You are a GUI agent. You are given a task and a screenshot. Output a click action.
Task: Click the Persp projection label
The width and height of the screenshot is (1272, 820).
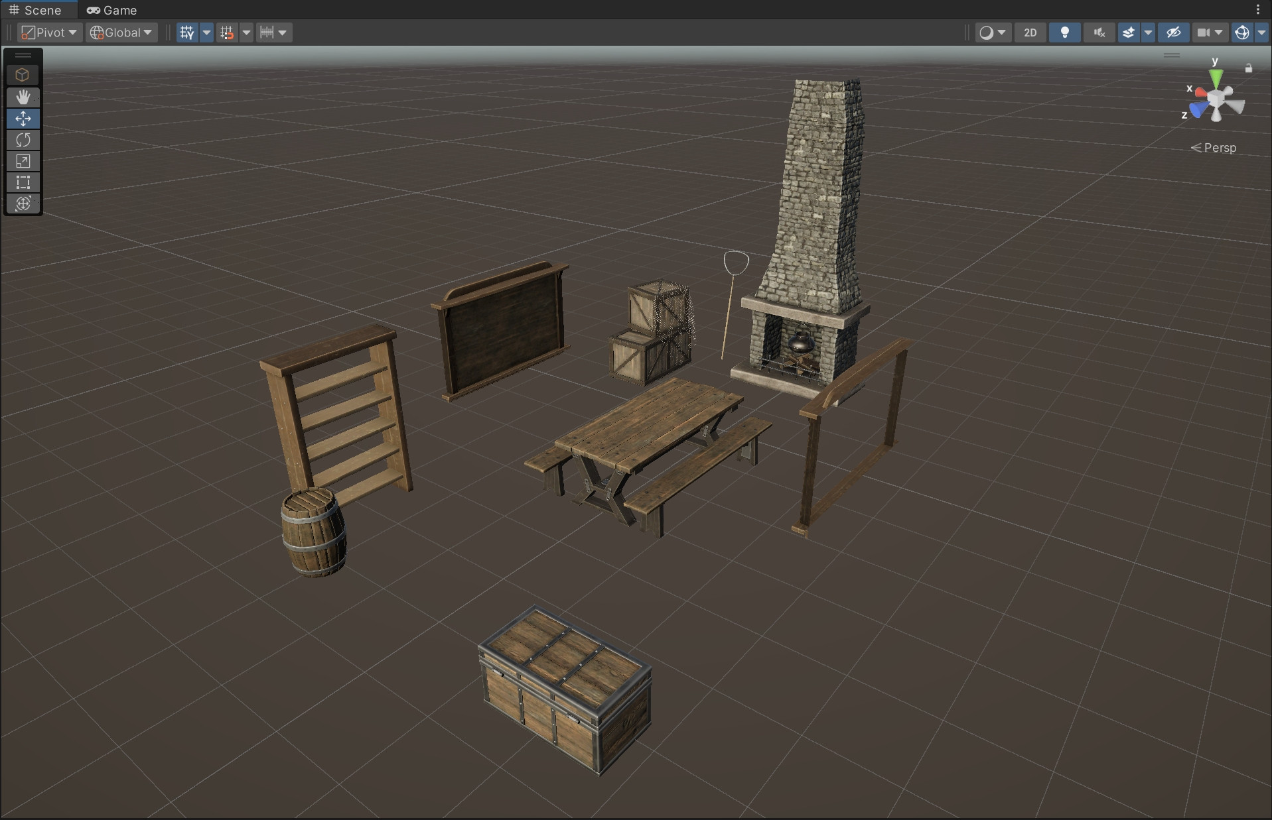tap(1220, 148)
